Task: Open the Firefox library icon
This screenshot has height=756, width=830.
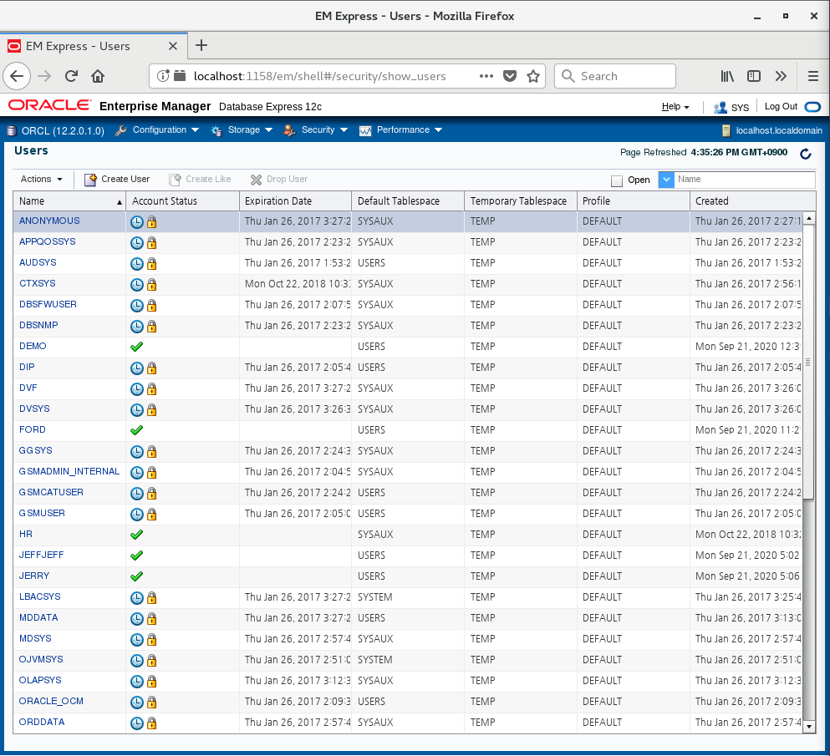Action: pos(727,76)
